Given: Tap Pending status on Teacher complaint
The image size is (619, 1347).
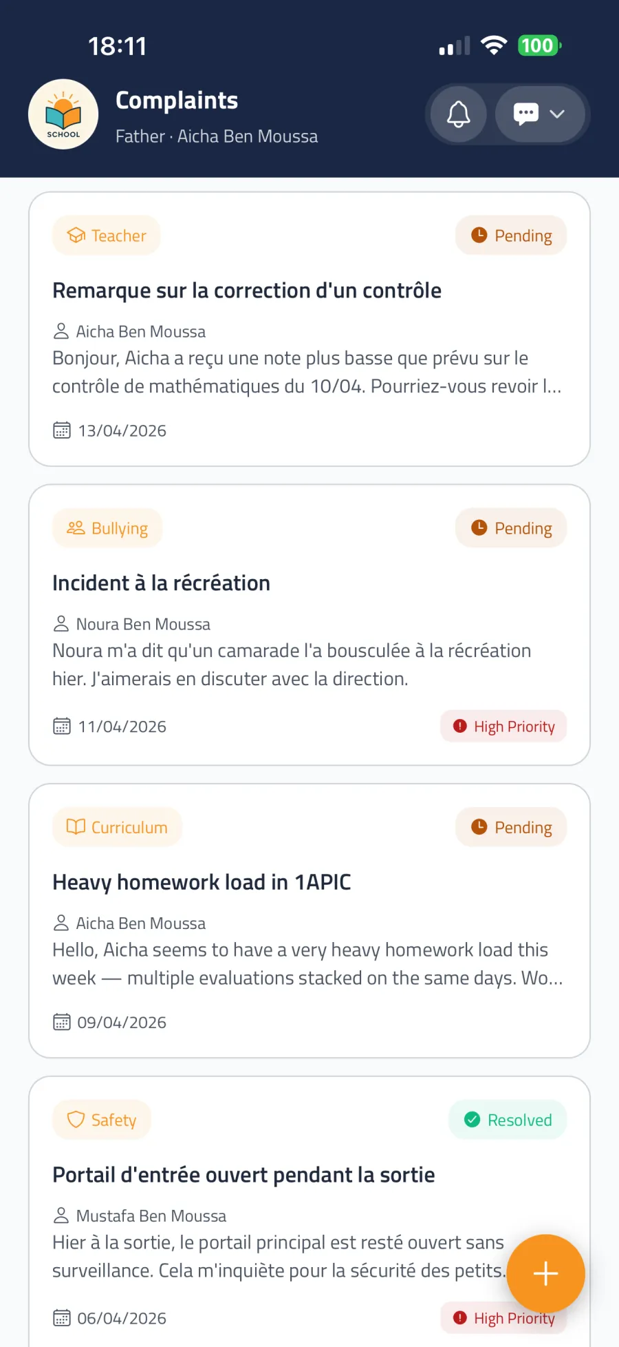Looking at the screenshot, I should (511, 236).
